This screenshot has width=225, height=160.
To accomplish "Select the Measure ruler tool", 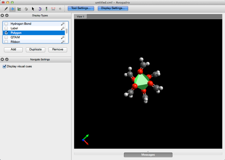I will tap(53, 9).
